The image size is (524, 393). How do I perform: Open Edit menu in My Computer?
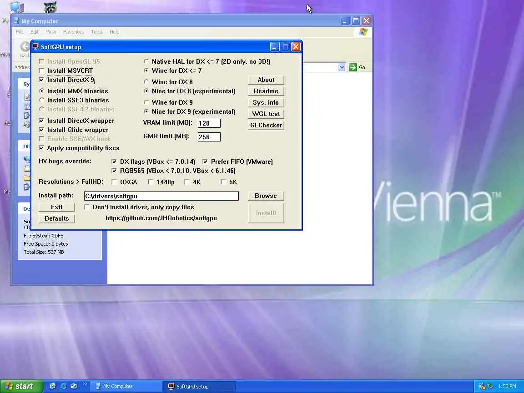pyautogui.click(x=35, y=32)
